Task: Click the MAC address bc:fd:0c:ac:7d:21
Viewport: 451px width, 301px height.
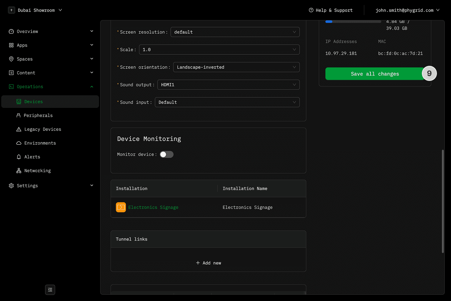Action: point(401,53)
